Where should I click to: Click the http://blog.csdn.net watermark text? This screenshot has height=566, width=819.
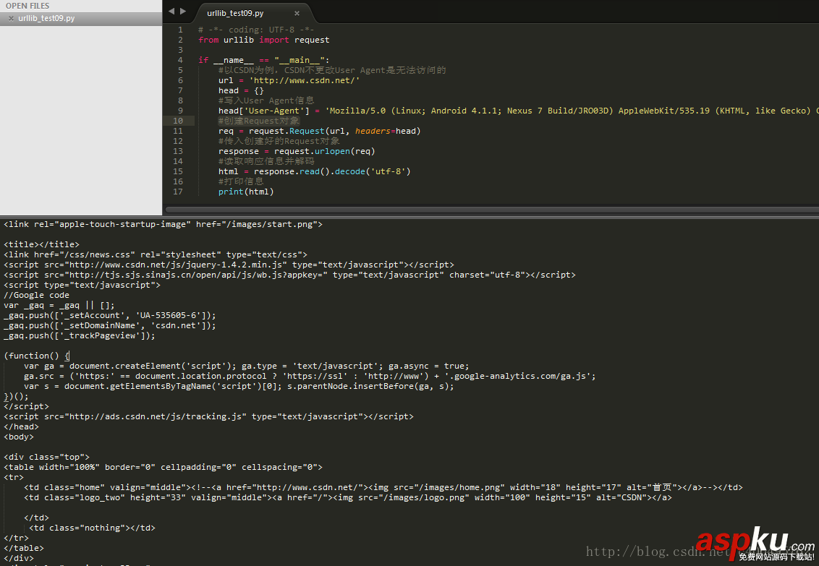pyautogui.click(x=663, y=551)
